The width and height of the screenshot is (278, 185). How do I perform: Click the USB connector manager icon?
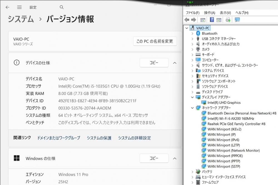click(198, 38)
